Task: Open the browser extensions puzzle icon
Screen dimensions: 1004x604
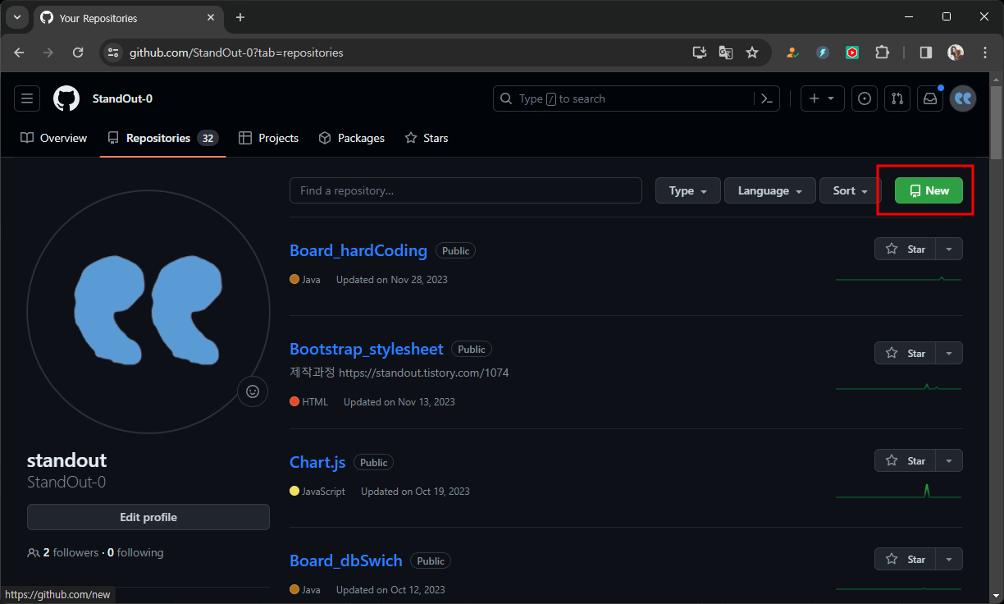Action: [x=882, y=53]
